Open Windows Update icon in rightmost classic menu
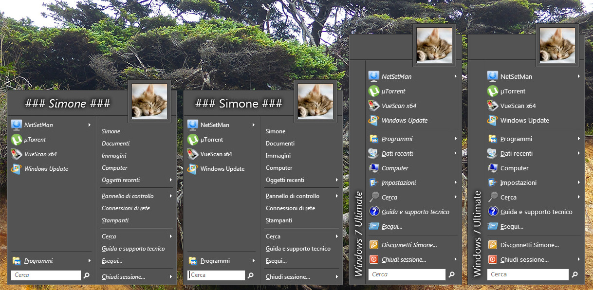593x290 pixels. 493,120
